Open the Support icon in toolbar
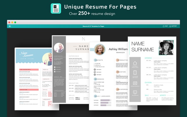Image resolution: width=187 pixels, height=117 pixels. click(x=170, y=26)
